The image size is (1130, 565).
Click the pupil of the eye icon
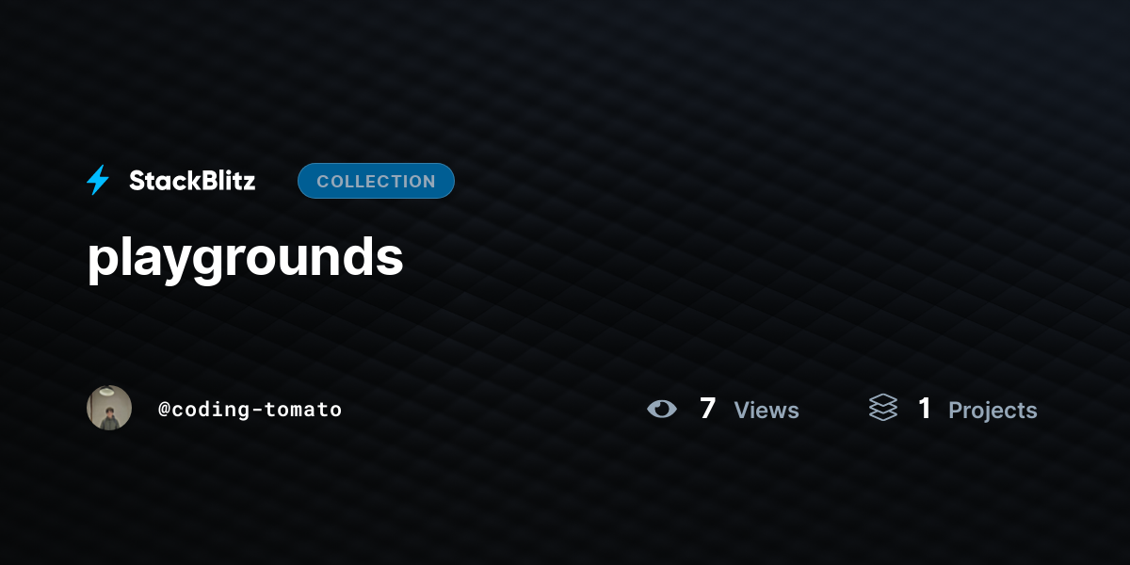(663, 409)
